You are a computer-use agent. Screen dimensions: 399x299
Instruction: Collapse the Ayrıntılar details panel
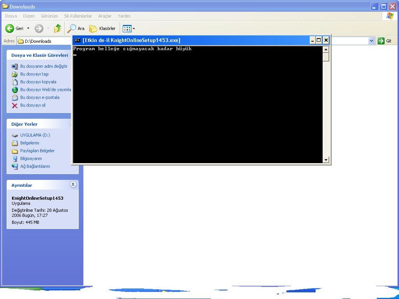(73, 185)
